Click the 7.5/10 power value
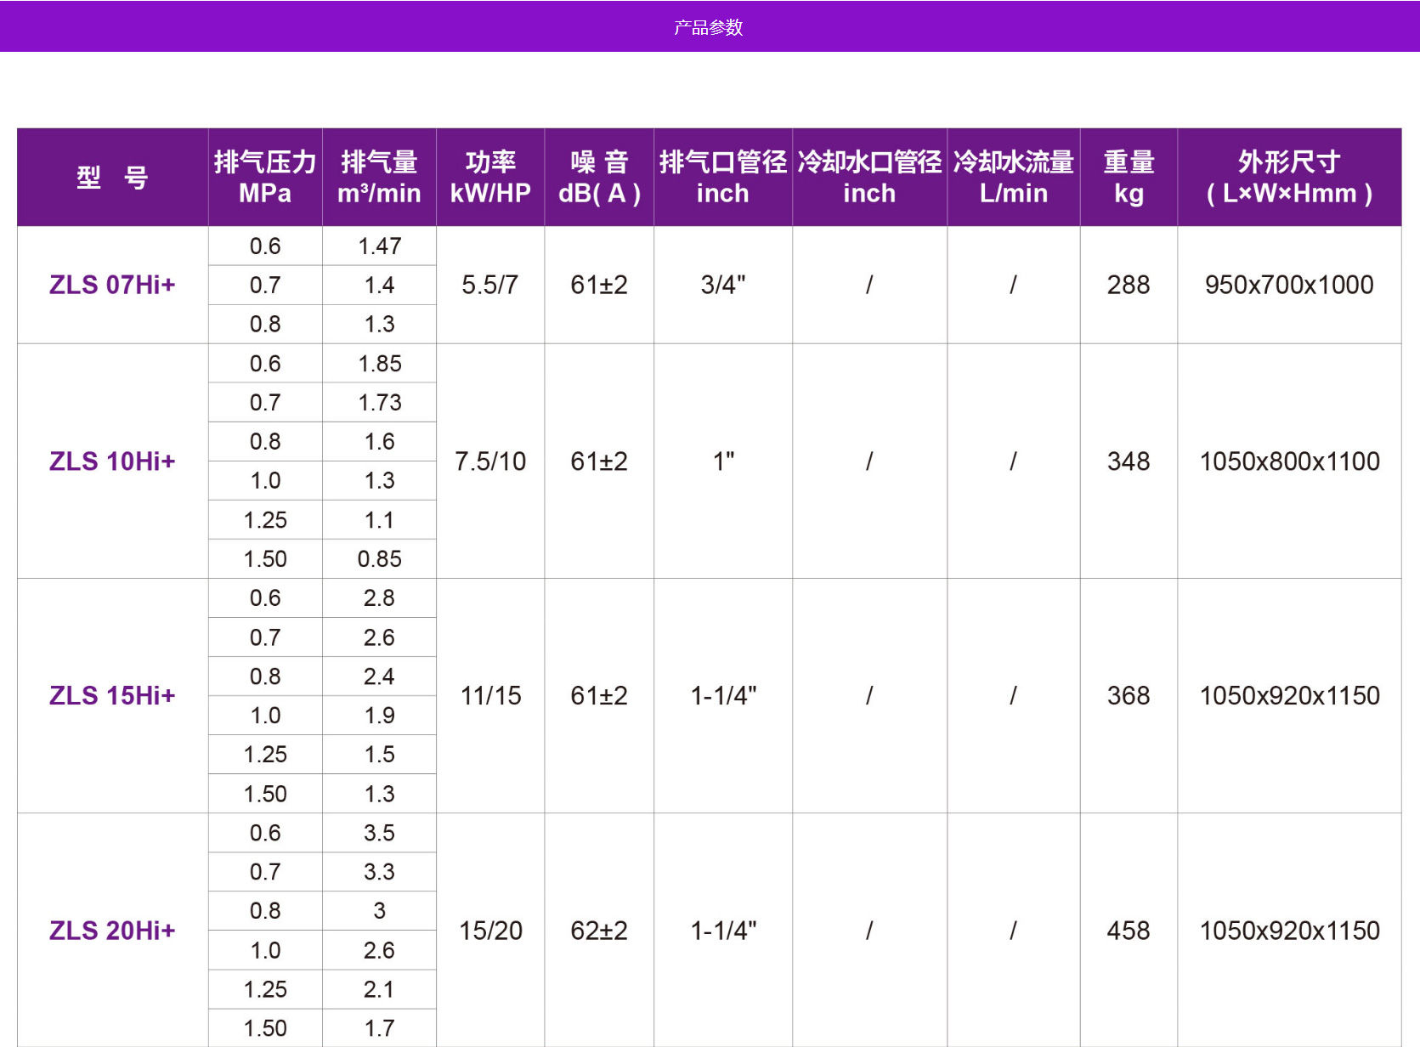This screenshot has width=1420, height=1047. (x=490, y=461)
